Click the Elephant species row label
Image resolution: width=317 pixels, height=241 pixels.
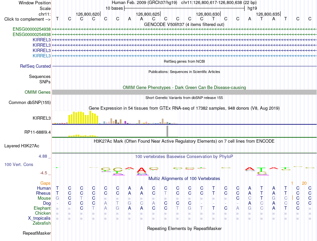click(42, 208)
